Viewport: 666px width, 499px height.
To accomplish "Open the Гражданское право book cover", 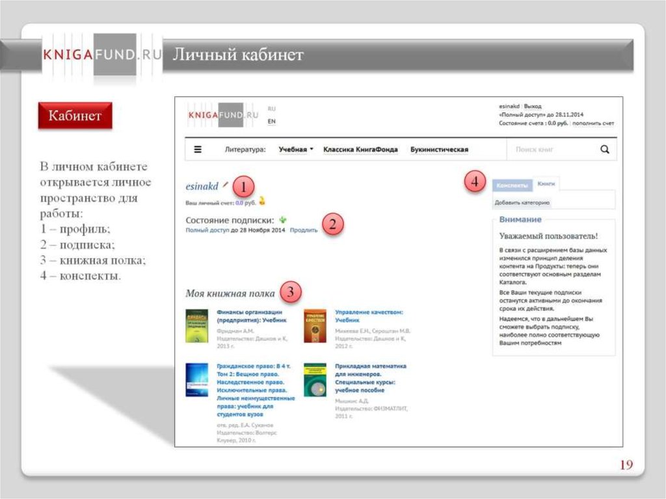I will click(196, 380).
